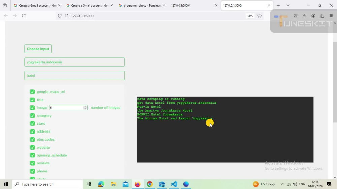337x189 pixels.
Task: Close the programer photo tab
Action: [x=164, y=6]
